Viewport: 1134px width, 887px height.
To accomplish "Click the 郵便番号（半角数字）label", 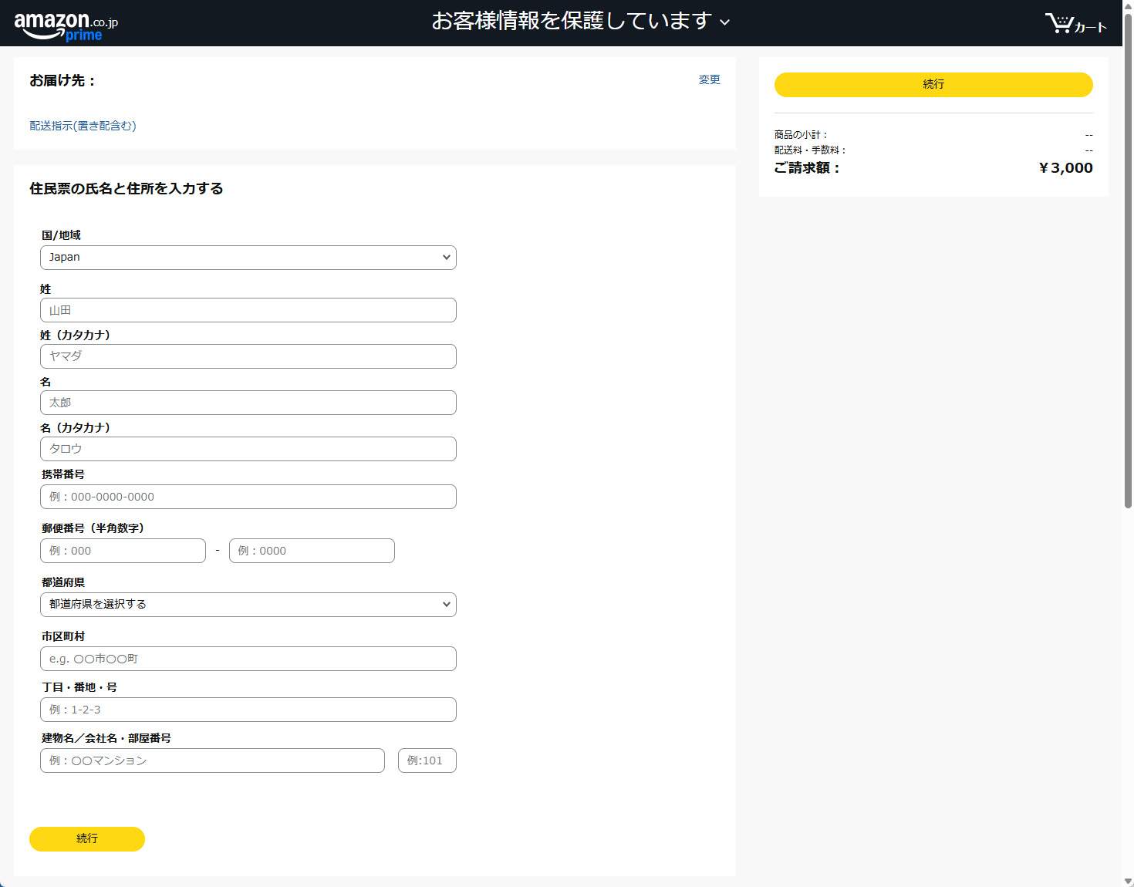I will (93, 528).
